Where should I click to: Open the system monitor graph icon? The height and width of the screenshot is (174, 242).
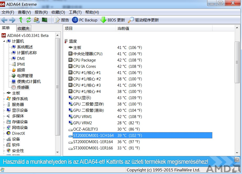click(x=45, y=20)
